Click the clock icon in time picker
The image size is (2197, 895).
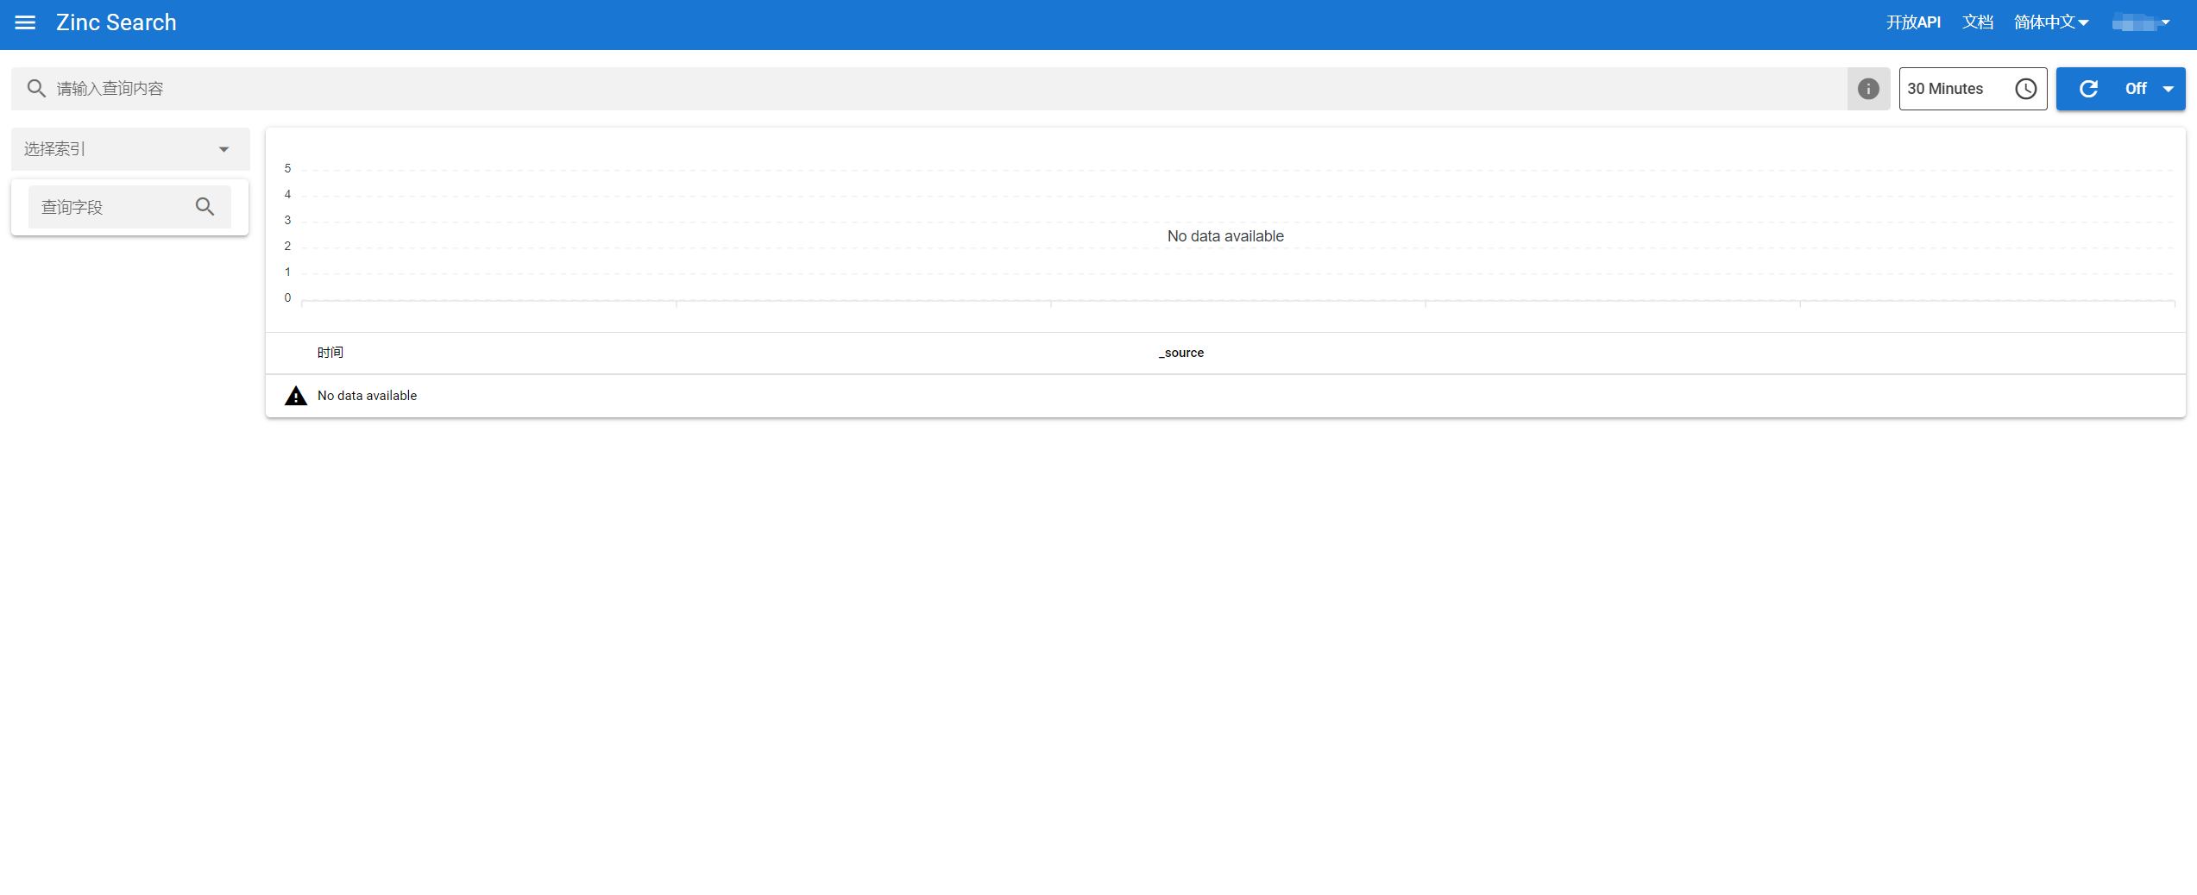2025,89
